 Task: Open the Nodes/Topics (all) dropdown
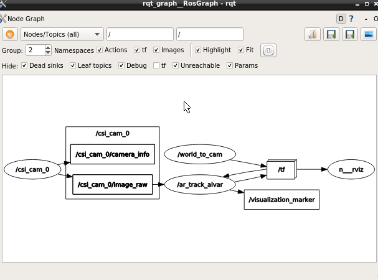pos(62,34)
